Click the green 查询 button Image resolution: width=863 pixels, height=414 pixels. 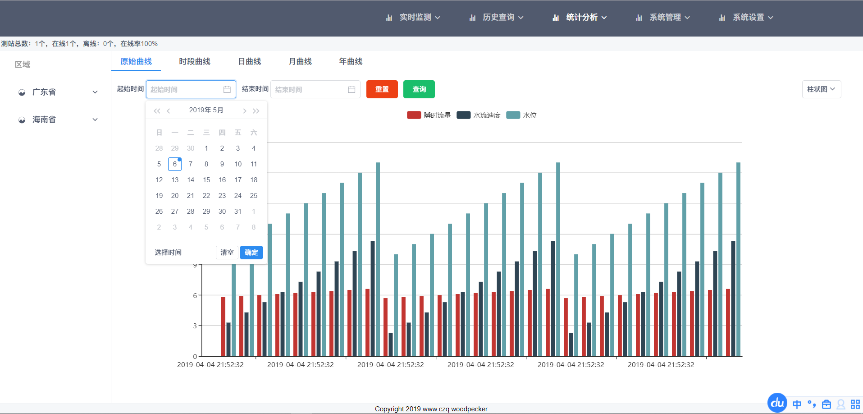point(419,89)
